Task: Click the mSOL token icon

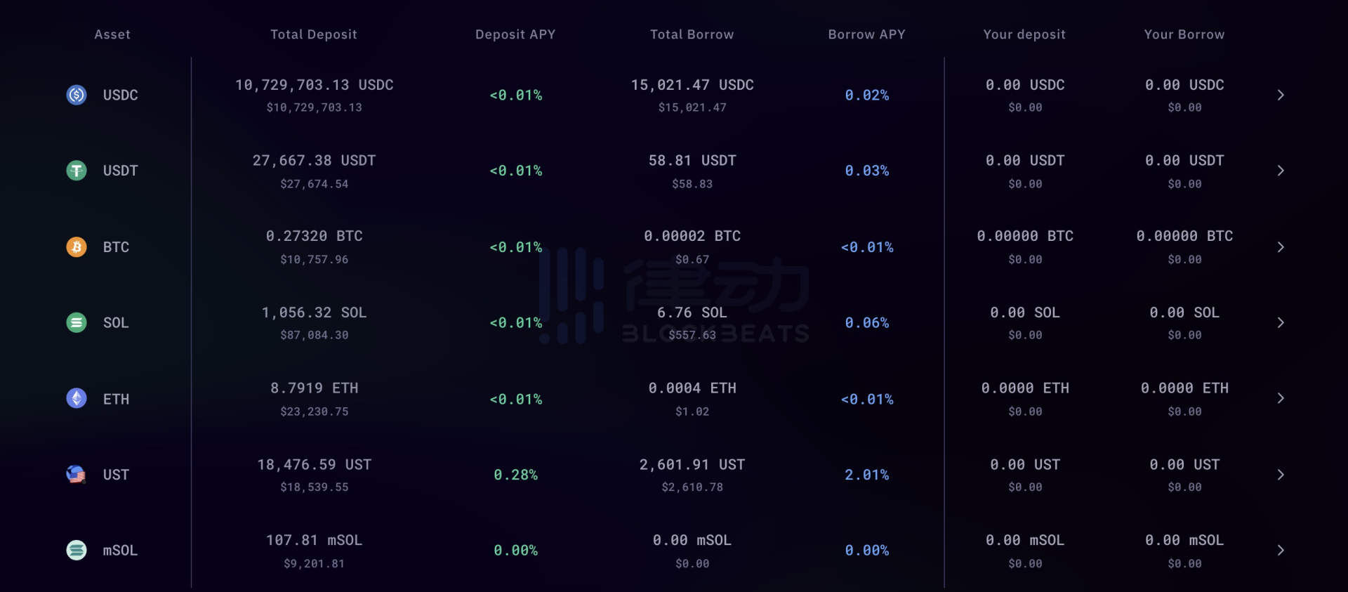Action: [x=77, y=550]
